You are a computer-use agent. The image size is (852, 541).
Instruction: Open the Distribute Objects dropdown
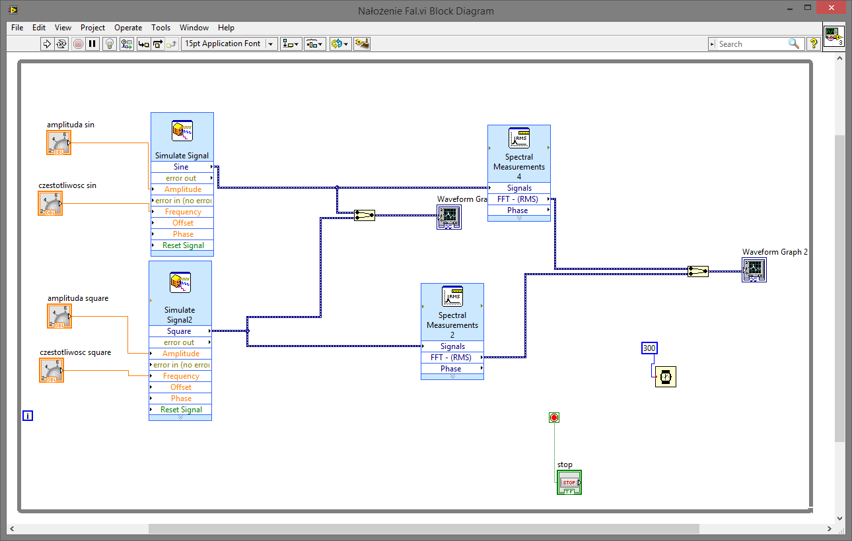[314, 44]
